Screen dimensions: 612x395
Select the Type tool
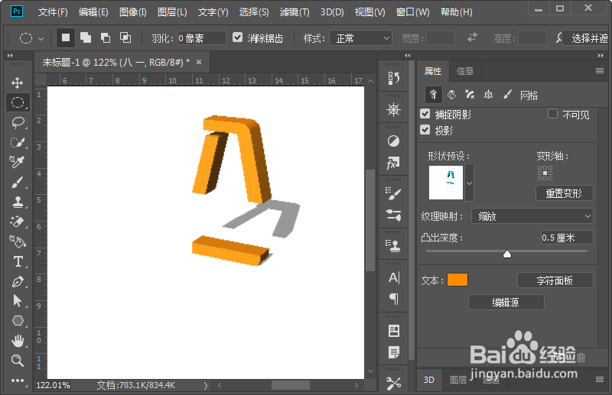(x=17, y=261)
